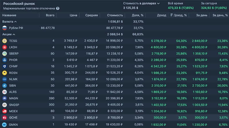Click LKOH value 20 598,00 ₽
The height and width of the screenshot is (128, 229).
click(114, 47)
